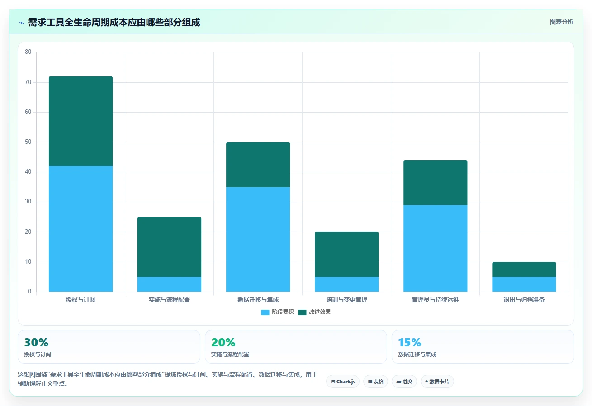Image resolution: width=592 pixels, height=406 pixels.
Task: Click the lightning icon beside the title
Action: pos(21,23)
